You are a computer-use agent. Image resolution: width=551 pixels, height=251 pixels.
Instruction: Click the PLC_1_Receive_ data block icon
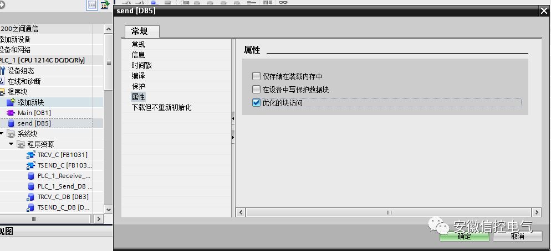[x=31, y=176]
